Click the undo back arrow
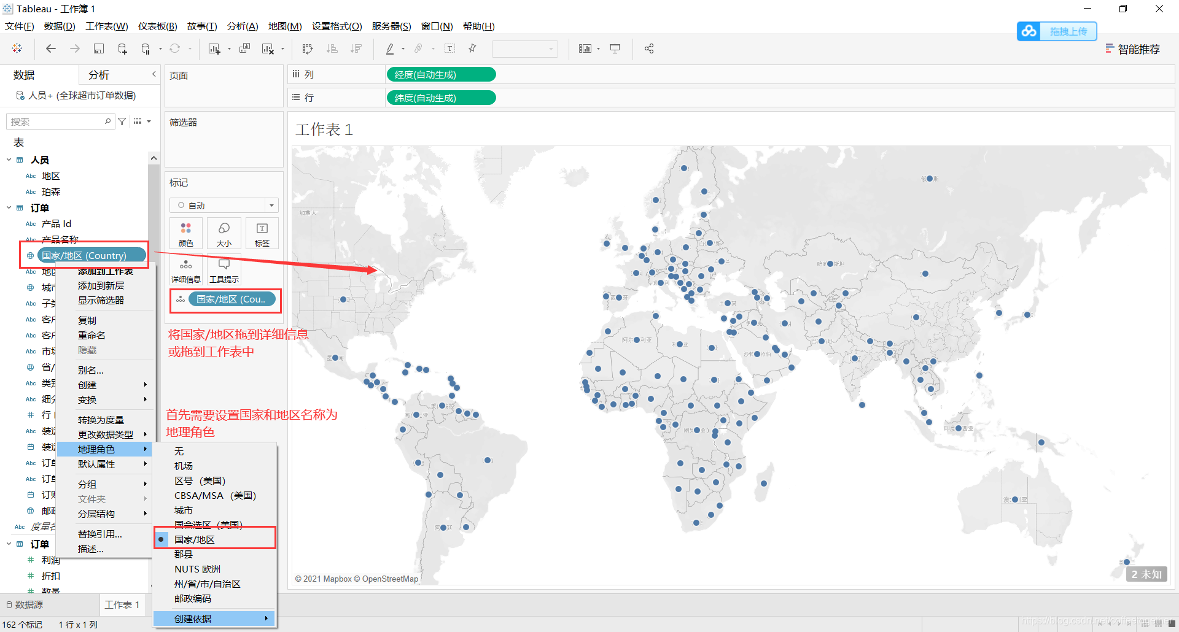 tap(51, 48)
